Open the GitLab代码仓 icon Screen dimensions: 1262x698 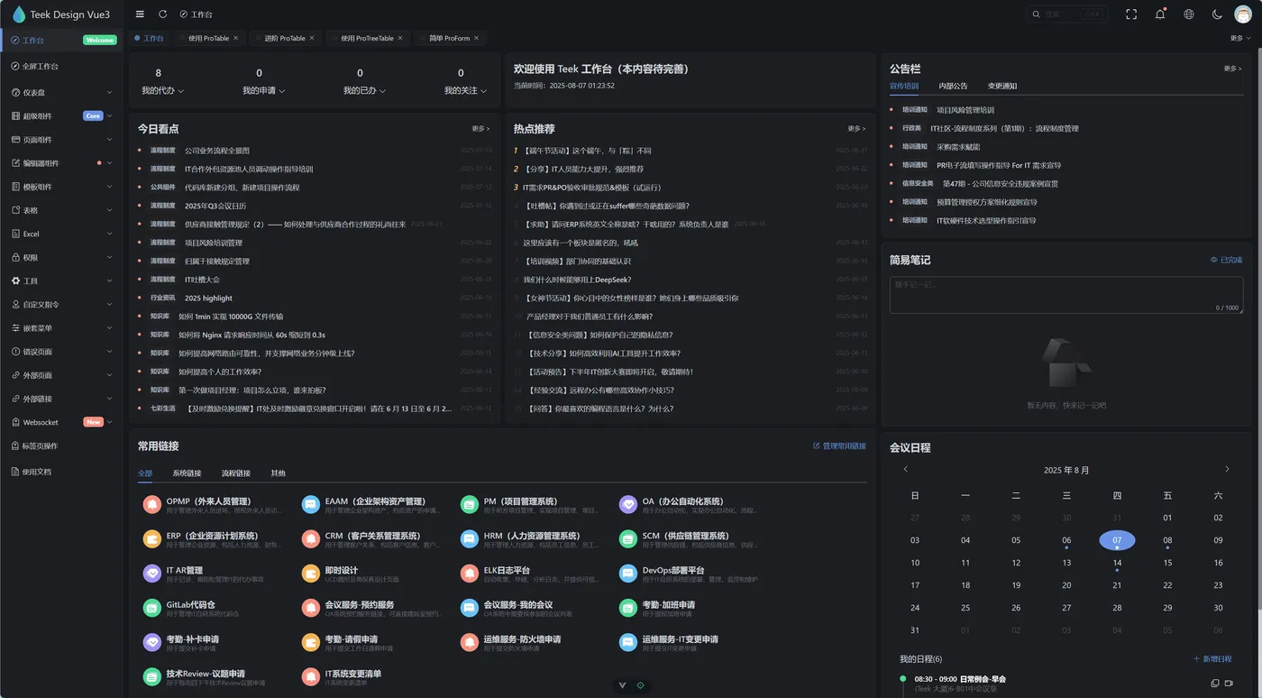151,609
